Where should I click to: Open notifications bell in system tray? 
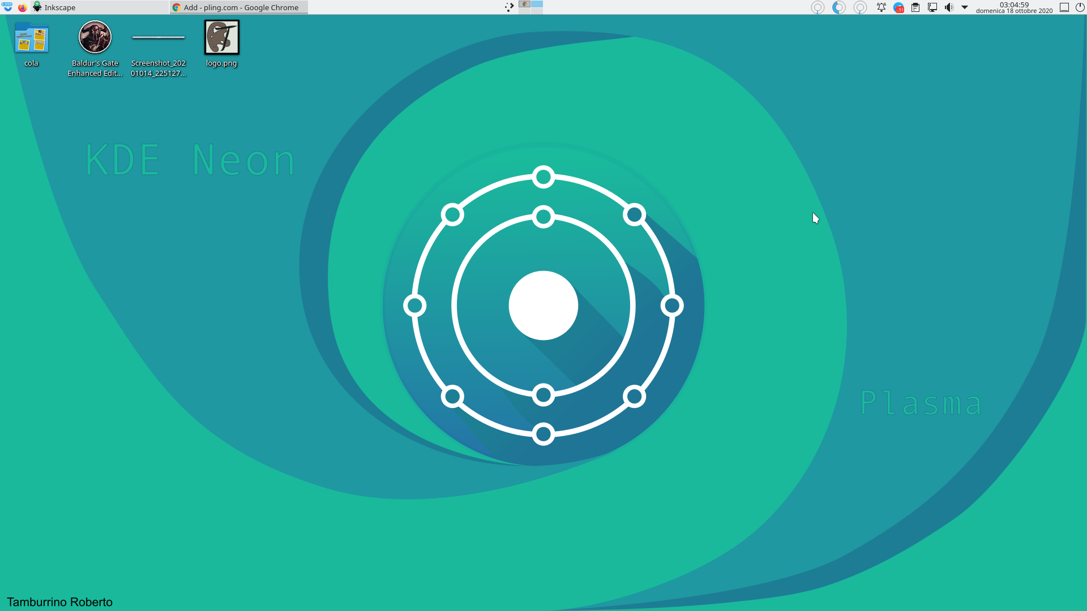(x=881, y=7)
